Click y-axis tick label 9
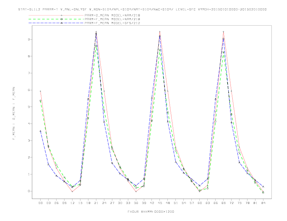 pyautogui.click(x=29, y=39)
